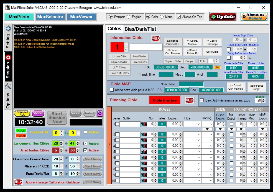273x192 pixels.
Task: Open the Bias/Dark/Flat tab
Action: 140,29
